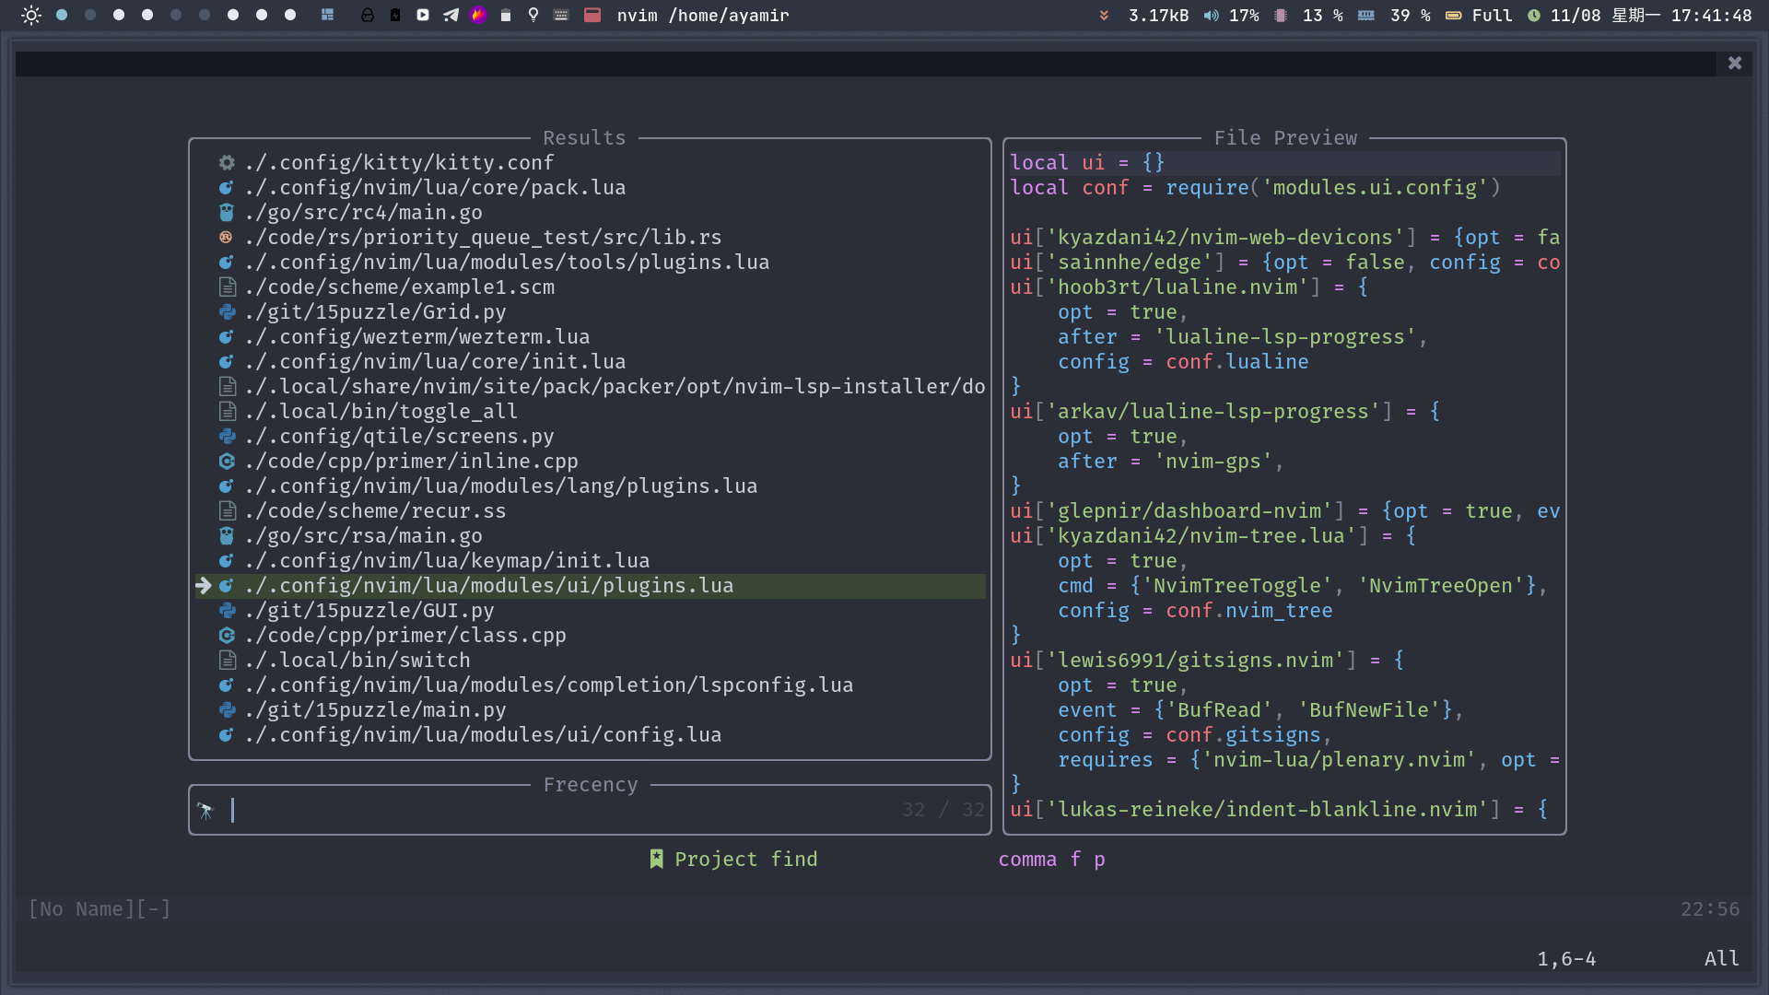Close the panel with the X button
The image size is (1769, 995).
click(1735, 63)
